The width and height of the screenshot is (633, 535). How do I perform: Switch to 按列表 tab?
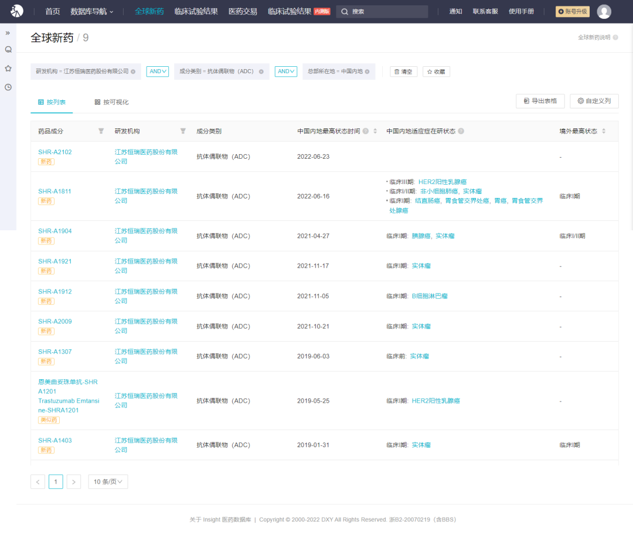pos(52,102)
